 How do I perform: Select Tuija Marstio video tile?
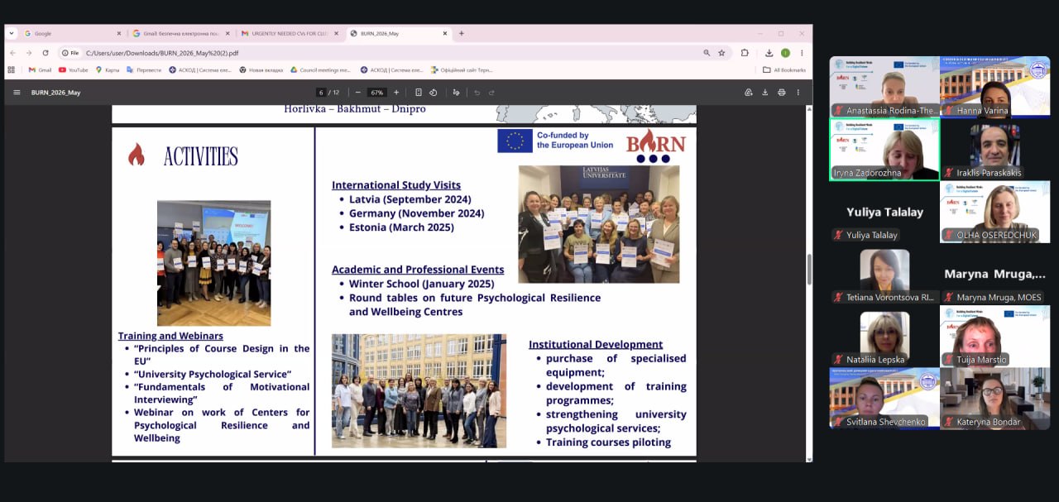[x=995, y=337]
